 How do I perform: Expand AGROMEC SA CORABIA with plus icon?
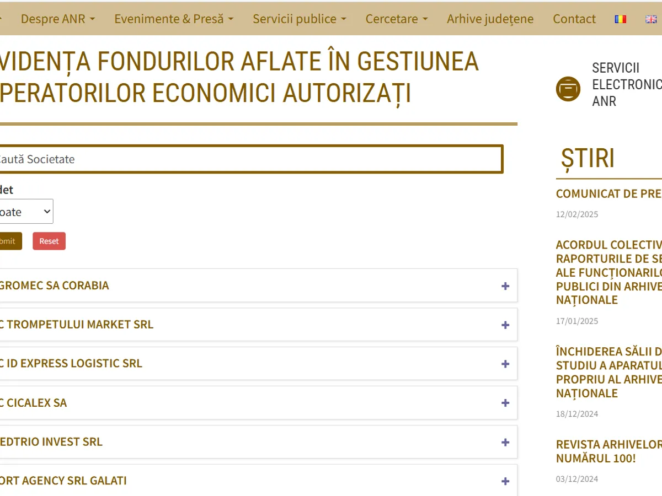[505, 286]
